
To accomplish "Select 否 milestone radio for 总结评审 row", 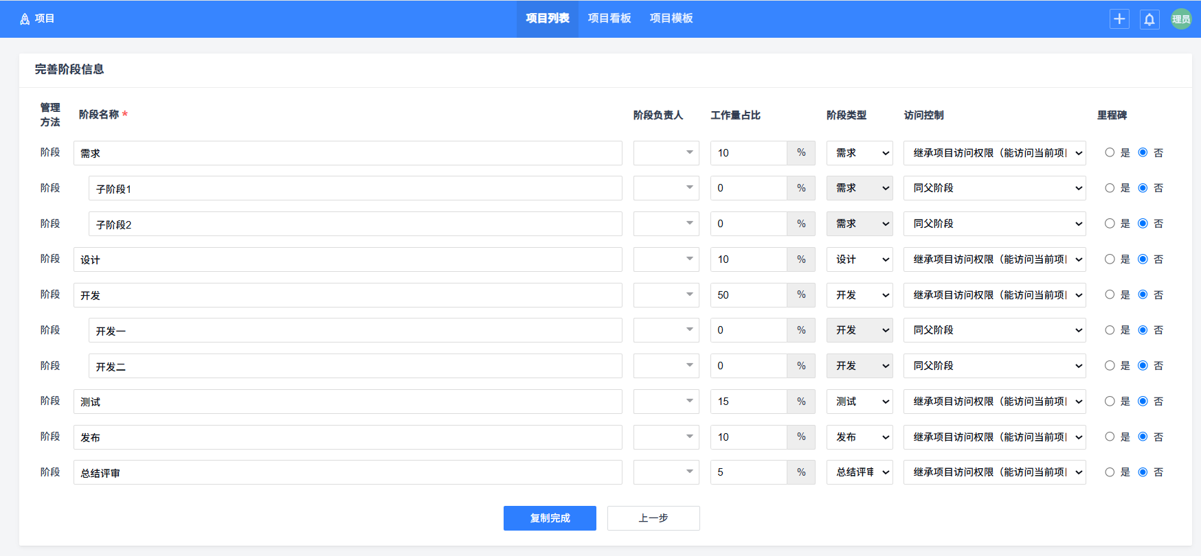I will pos(1143,472).
